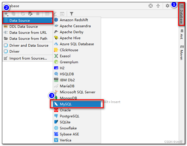Expand the Data Source submenu item

28,21
